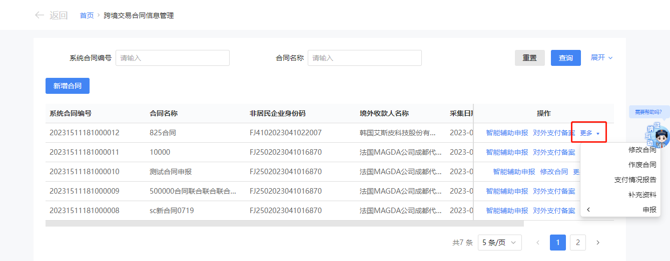Click the table's horizontal scrollbar
This screenshot has width=670, height=261.
[284, 224]
